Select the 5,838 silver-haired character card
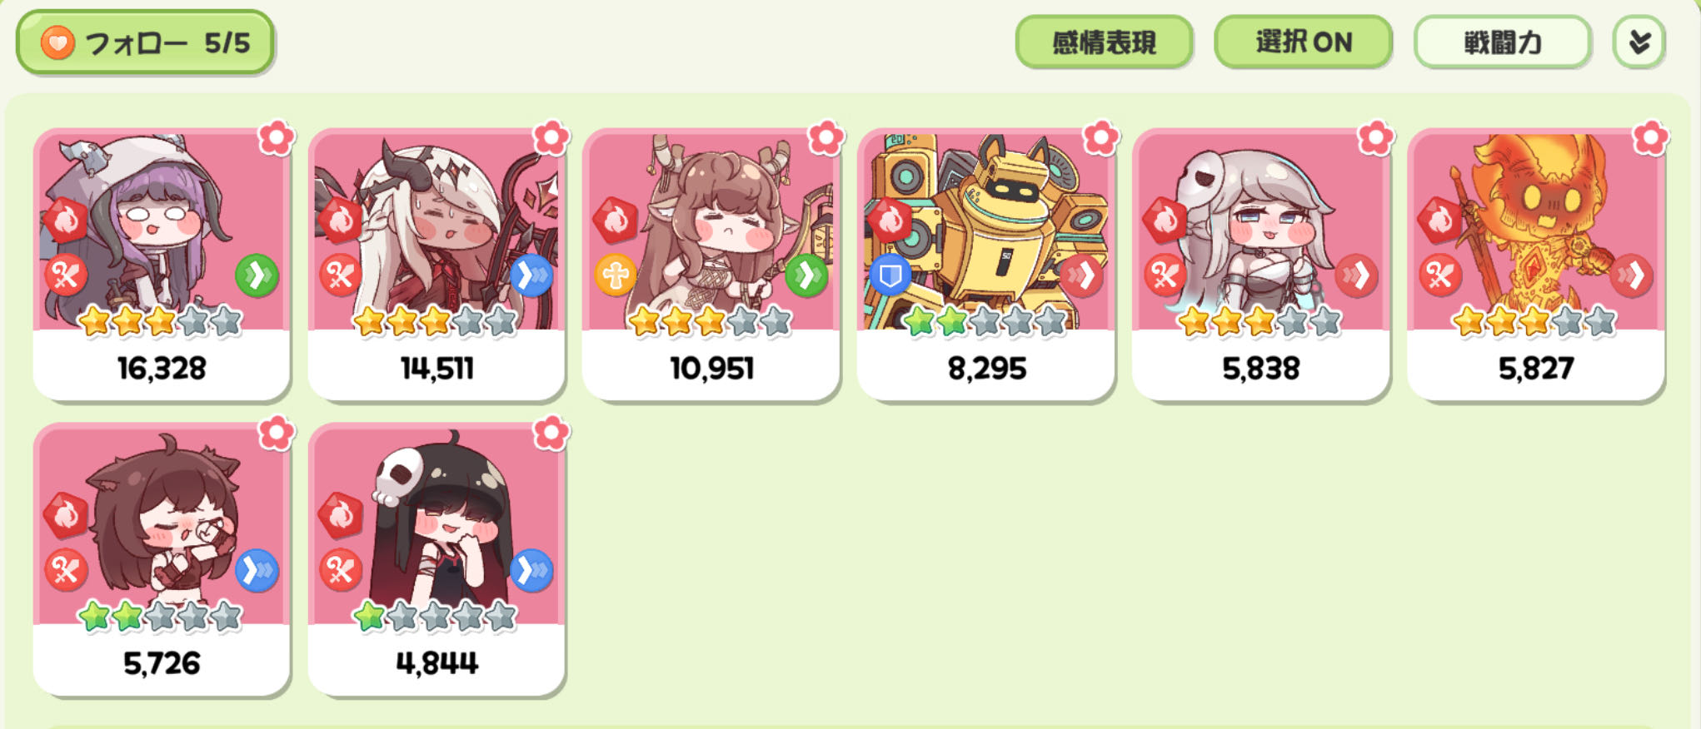Viewport: 1701px width, 729px height. [1260, 264]
